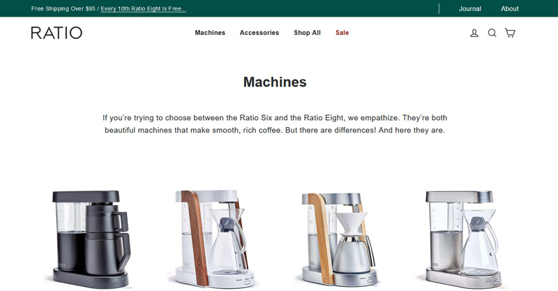The height and width of the screenshot is (291, 558).
Task: Open silver machine with light wood and thermal carafe
Action: click(338, 239)
